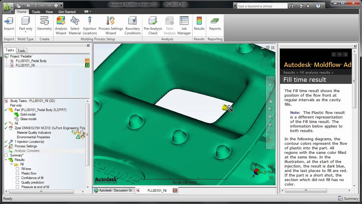Viewport: 362px width, 204px height.
Task: Click the Help question mark icon
Action: (x=318, y=6)
